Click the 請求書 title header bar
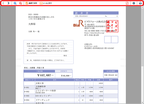The width and height of the screenshot is (144, 104). tap(96, 13)
